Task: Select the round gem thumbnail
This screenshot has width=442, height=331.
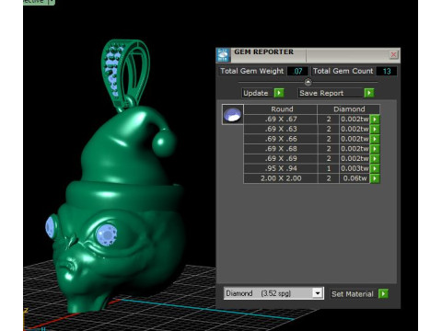Action: [x=233, y=114]
